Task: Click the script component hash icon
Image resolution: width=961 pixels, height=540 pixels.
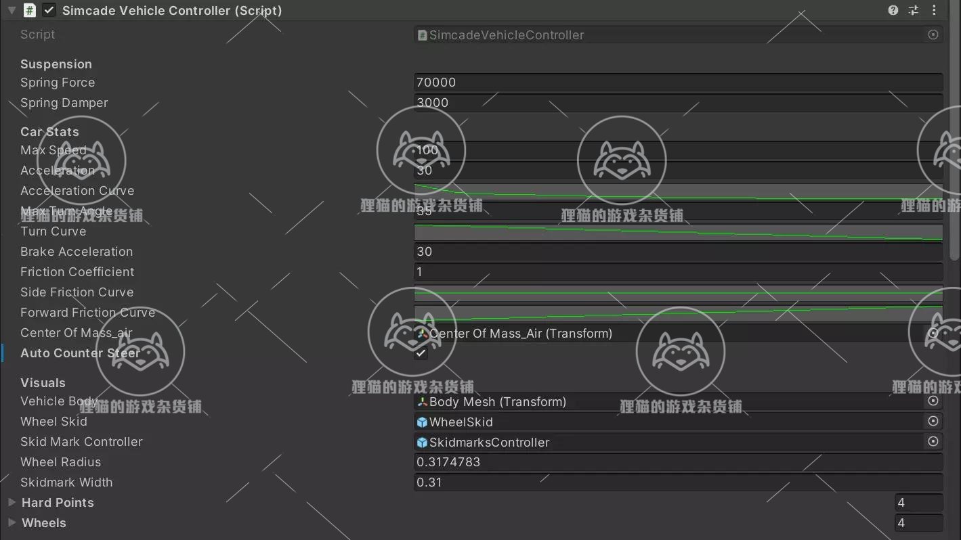Action: click(x=30, y=10)
